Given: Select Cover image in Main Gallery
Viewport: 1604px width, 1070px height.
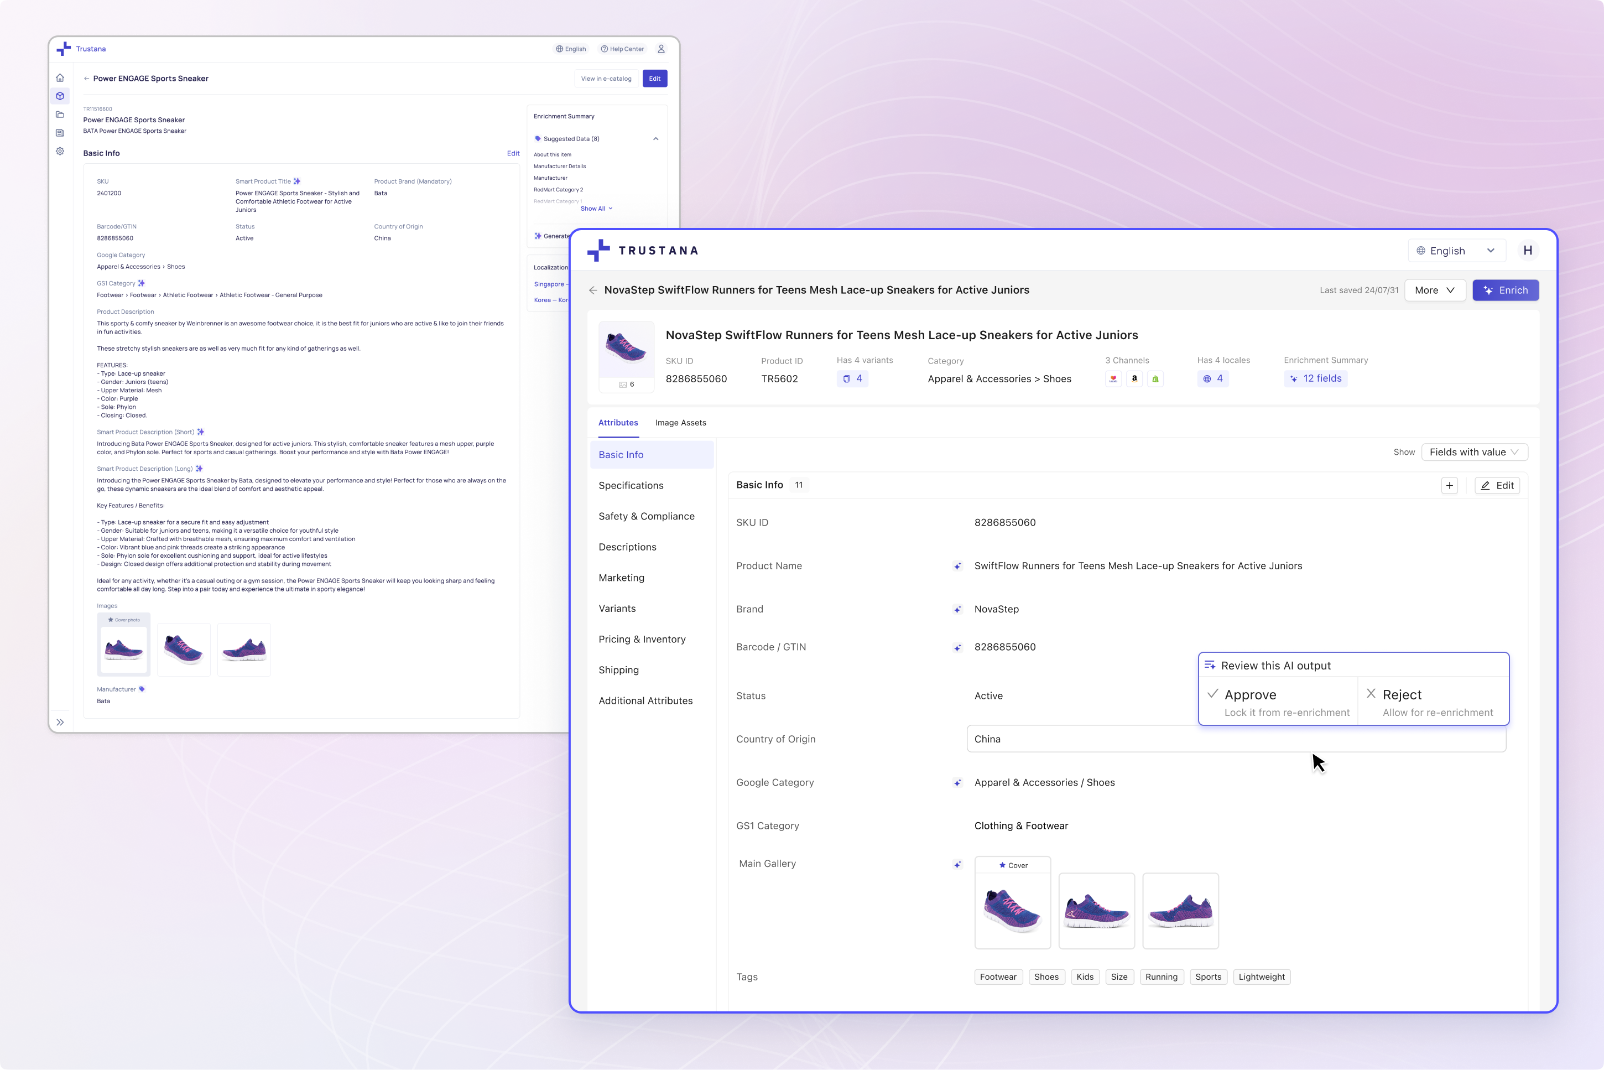Looking at the screenshot, I should coord(1013,903).
